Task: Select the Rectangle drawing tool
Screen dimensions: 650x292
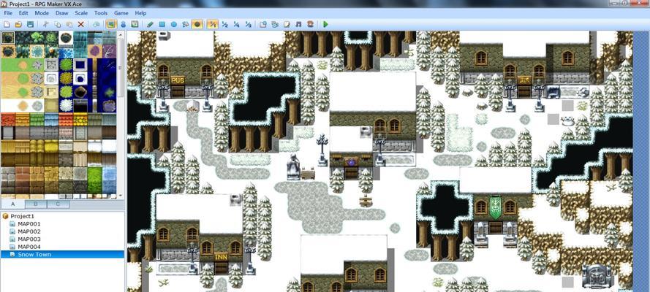Action: (162, 24)
